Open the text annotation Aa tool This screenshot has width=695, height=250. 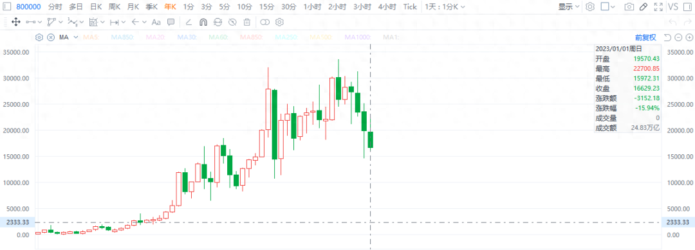click(156, 22)
